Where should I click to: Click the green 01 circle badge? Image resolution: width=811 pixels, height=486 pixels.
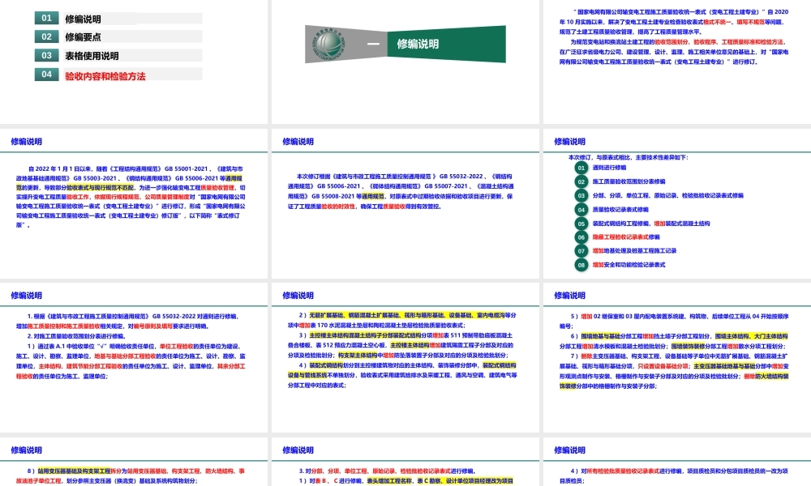(x=581, y=168)
